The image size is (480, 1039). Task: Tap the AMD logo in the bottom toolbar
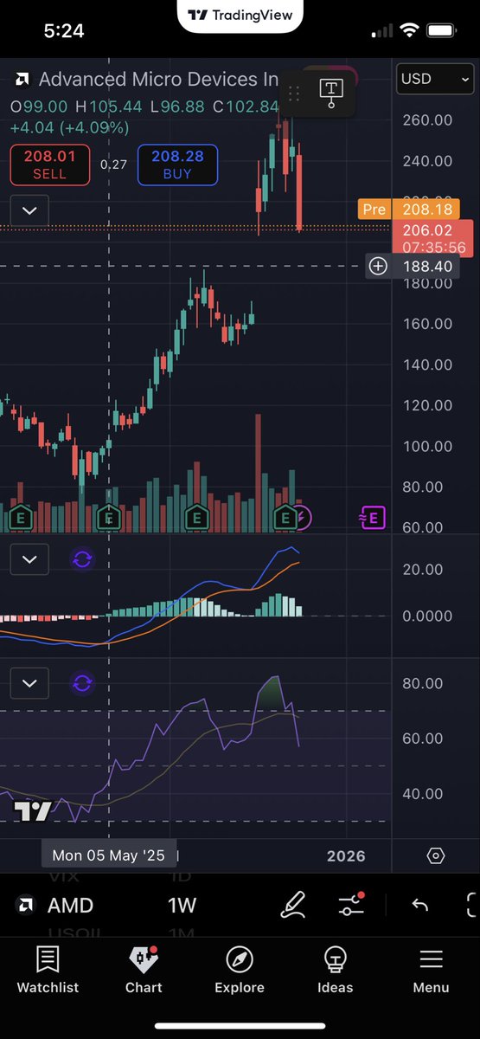click(26, 906)
